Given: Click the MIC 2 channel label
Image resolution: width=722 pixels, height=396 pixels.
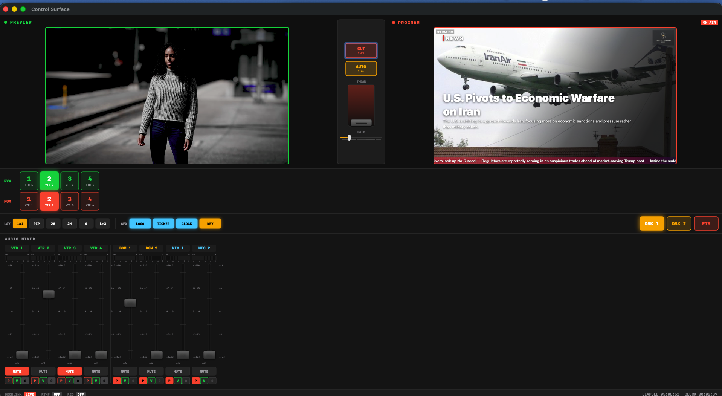Looking at the screenshot, I should 204,248.
